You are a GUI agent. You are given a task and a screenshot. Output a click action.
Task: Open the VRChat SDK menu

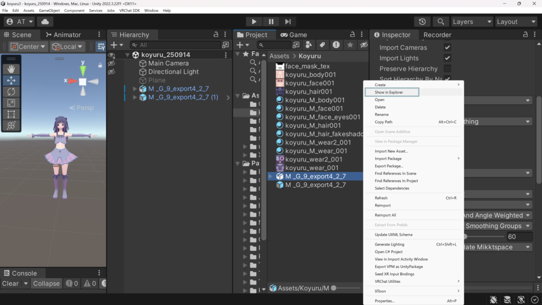click(x=129, y=11)
